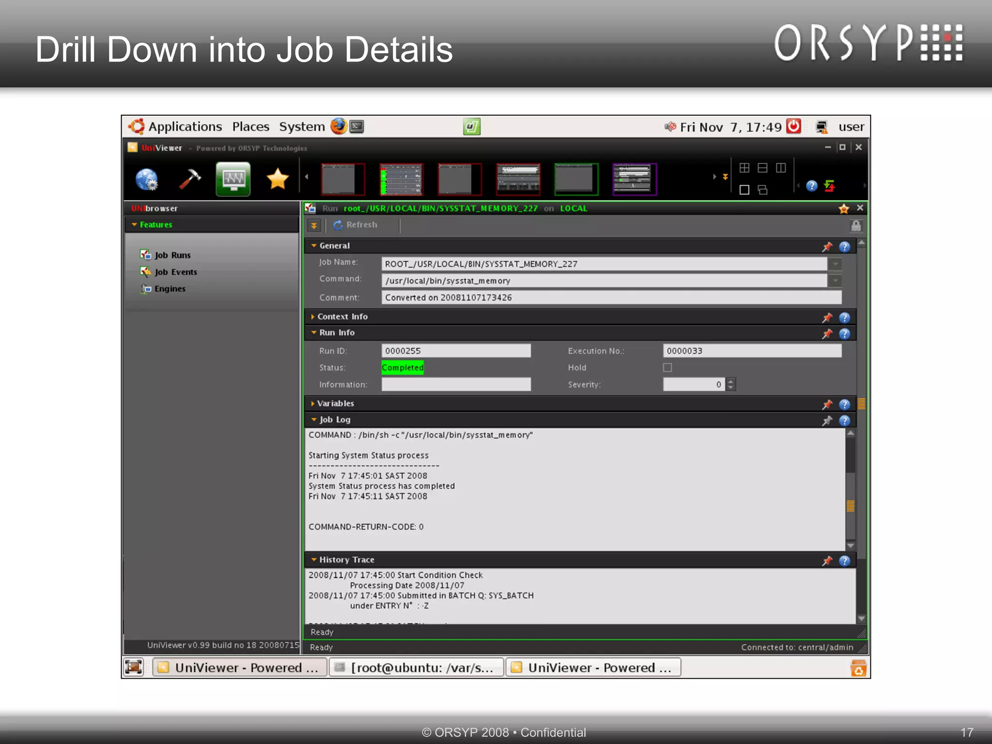Screen dimensions: 992x744
Task: Click the green Completed status field
Action: 403,368
